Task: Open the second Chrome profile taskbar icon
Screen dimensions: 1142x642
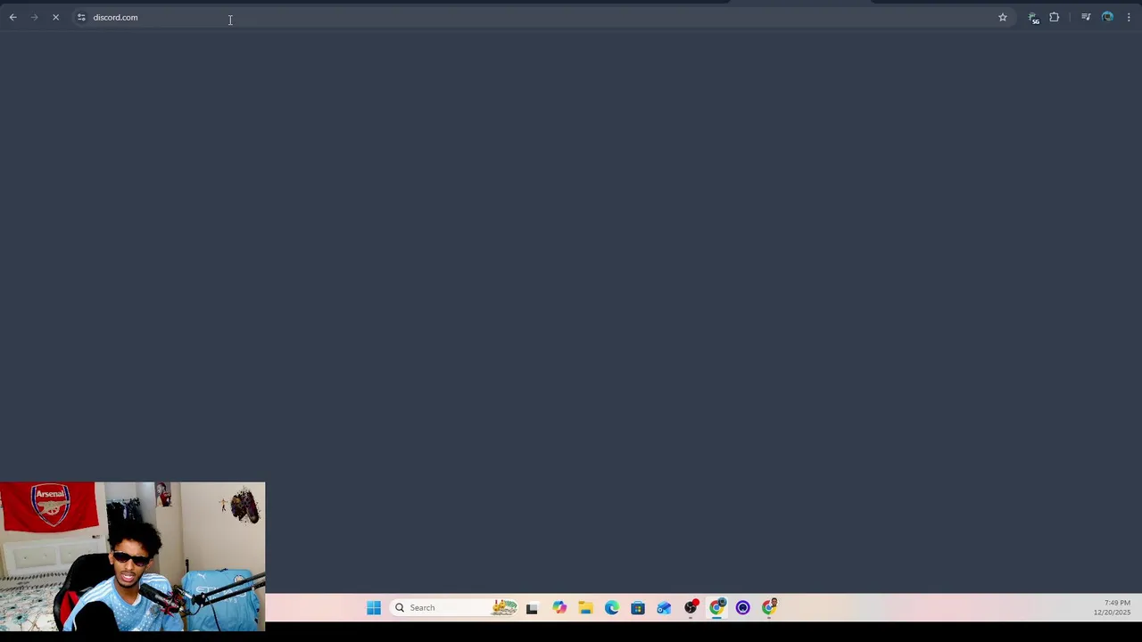Action: tap(770, 608)
